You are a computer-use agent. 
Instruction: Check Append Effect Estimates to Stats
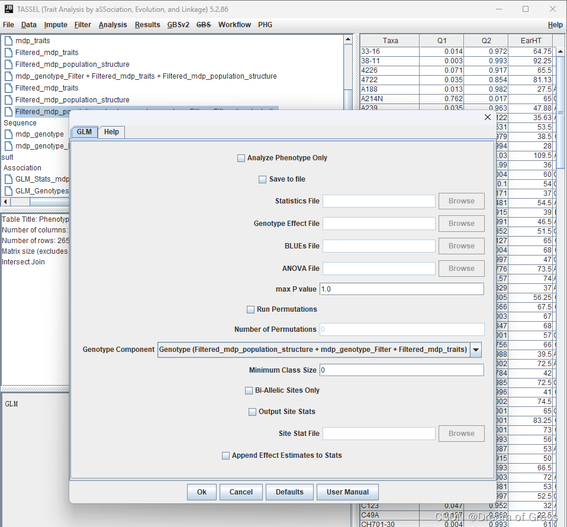[x=225, y=455]
